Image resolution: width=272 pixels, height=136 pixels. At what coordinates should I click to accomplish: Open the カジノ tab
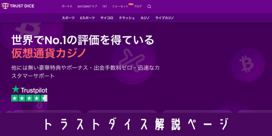(x=145, y=18)
